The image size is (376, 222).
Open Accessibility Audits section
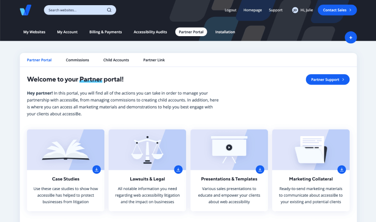pyautogui.click(x=149, y=32)
